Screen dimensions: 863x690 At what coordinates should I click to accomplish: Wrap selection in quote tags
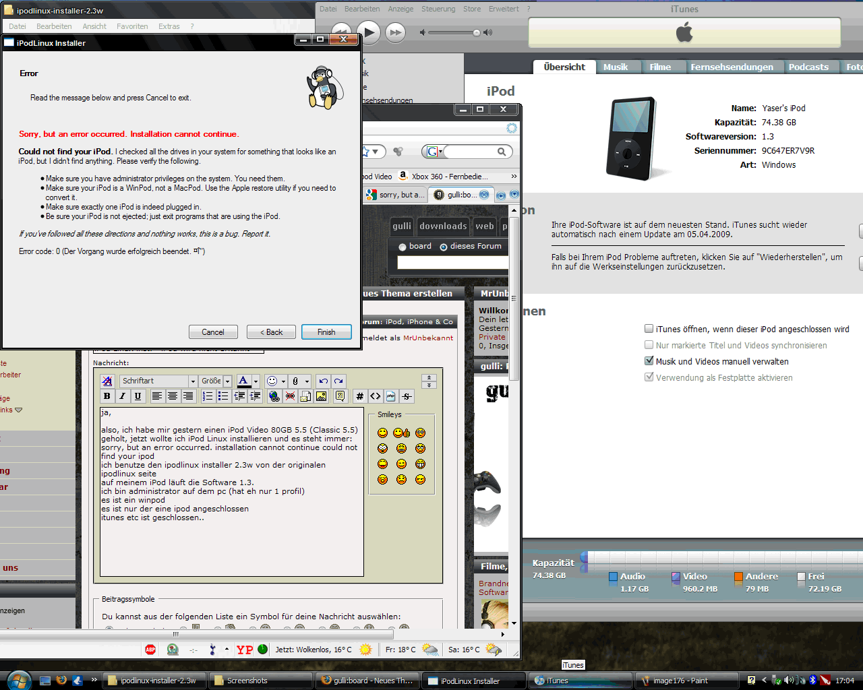pyautogui.click(x=340, y=396)
